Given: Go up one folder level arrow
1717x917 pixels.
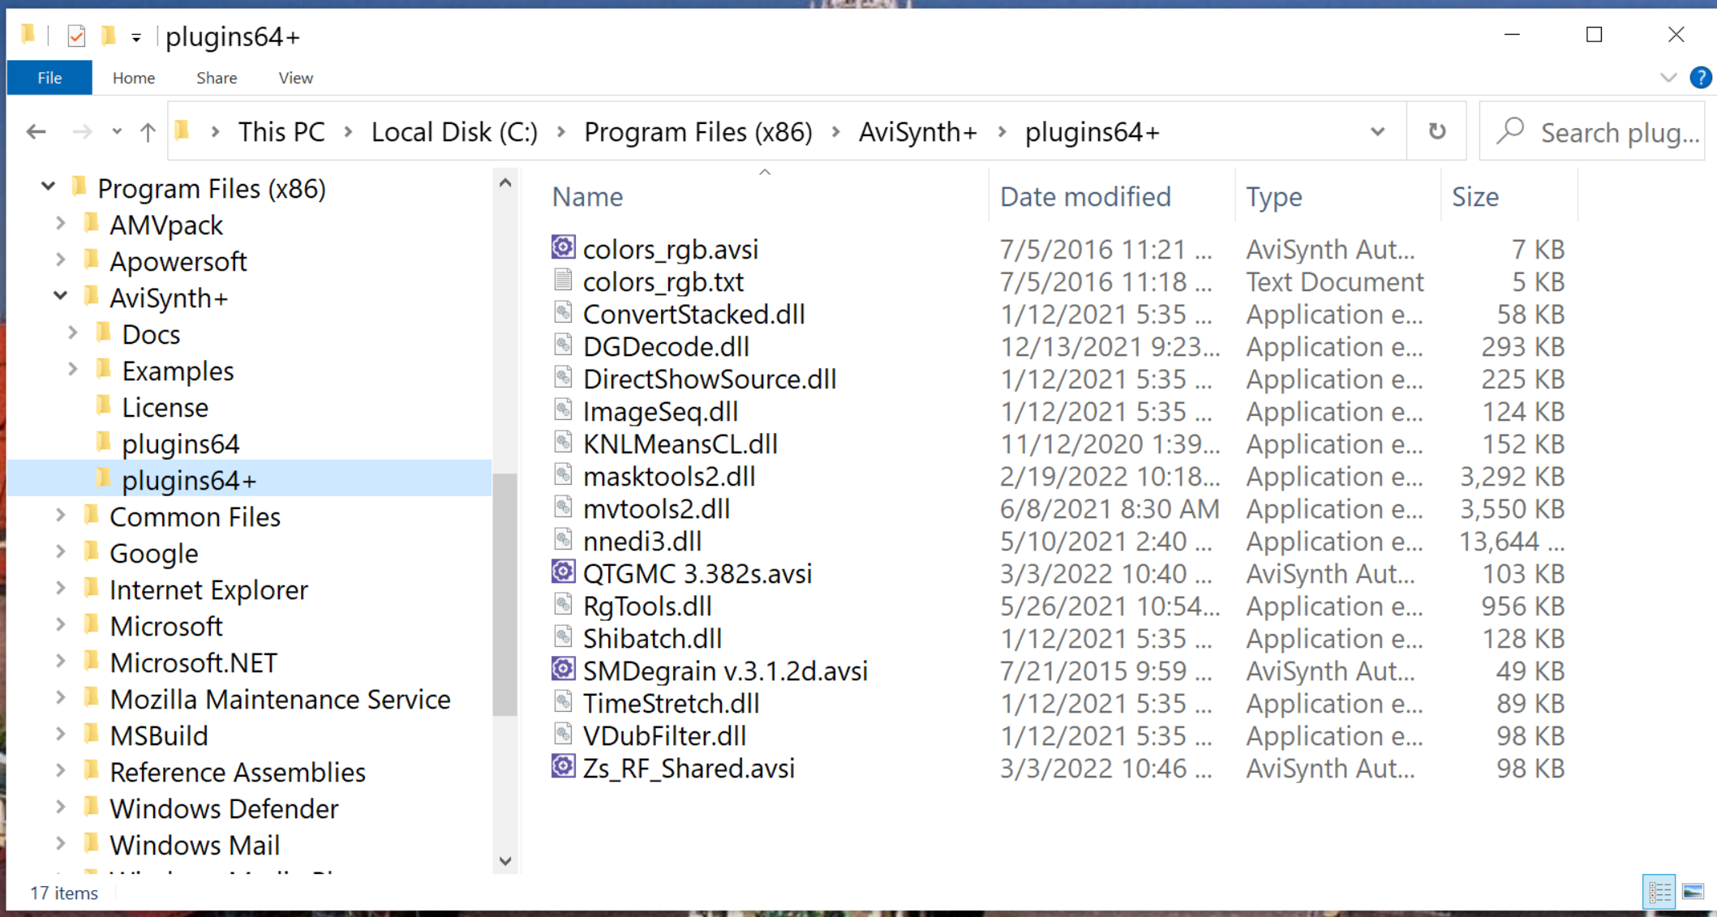Looking at the screenshot, I should click(x=148, y=131).
